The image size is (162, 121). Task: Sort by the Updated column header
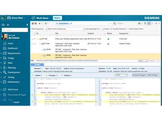coord(91,34)
